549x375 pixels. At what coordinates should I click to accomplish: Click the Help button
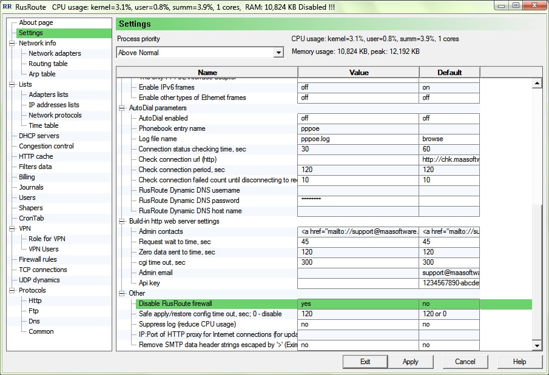coord(520,362)
